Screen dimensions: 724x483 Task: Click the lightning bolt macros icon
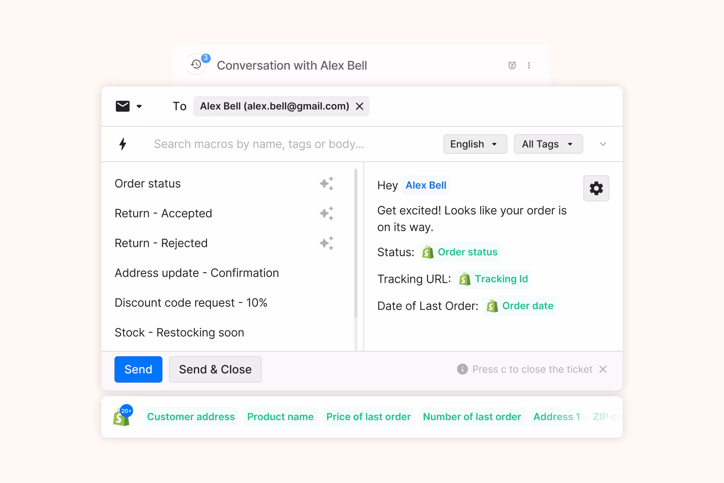click(x=123, y=144)
